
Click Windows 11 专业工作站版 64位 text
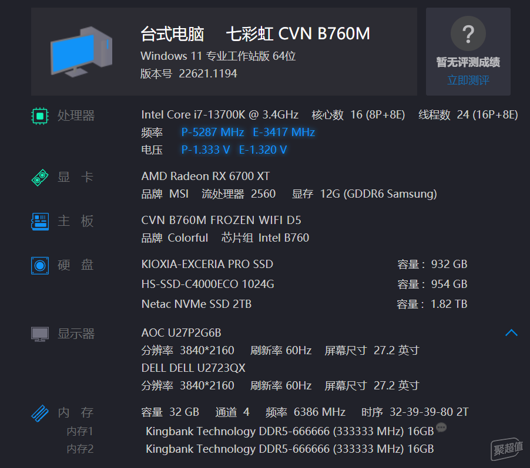tap(218, 56)
